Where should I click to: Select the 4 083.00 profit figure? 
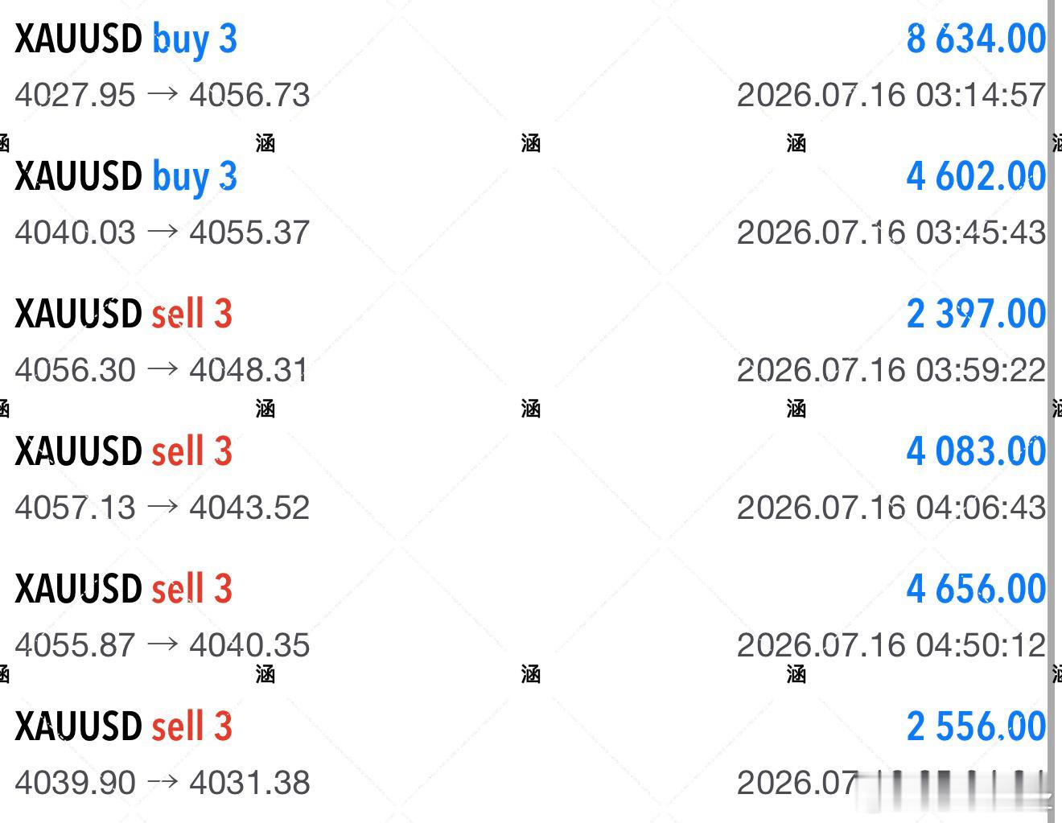(976, 451)
